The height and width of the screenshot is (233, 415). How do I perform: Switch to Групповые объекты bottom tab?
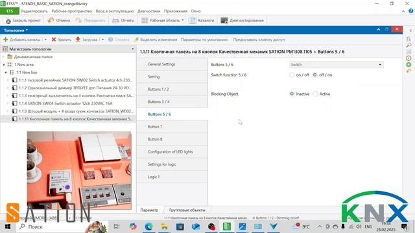187,210
